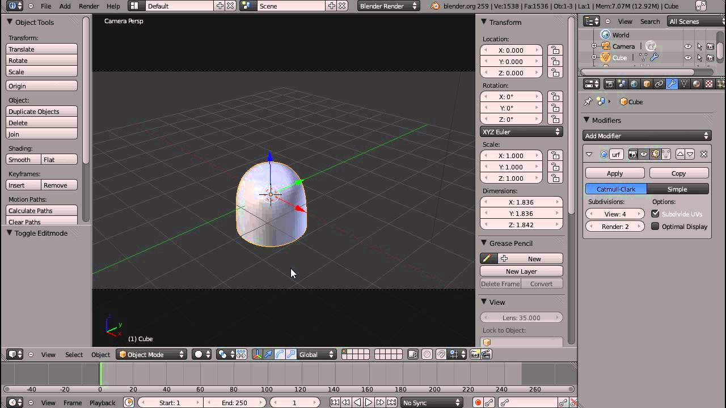Remove the Subsurf modifier with X
726x408 pixels.
pyautogui.click(x=704, y=154)
